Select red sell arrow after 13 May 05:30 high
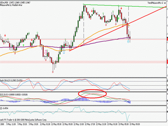 tap(121, 8)
